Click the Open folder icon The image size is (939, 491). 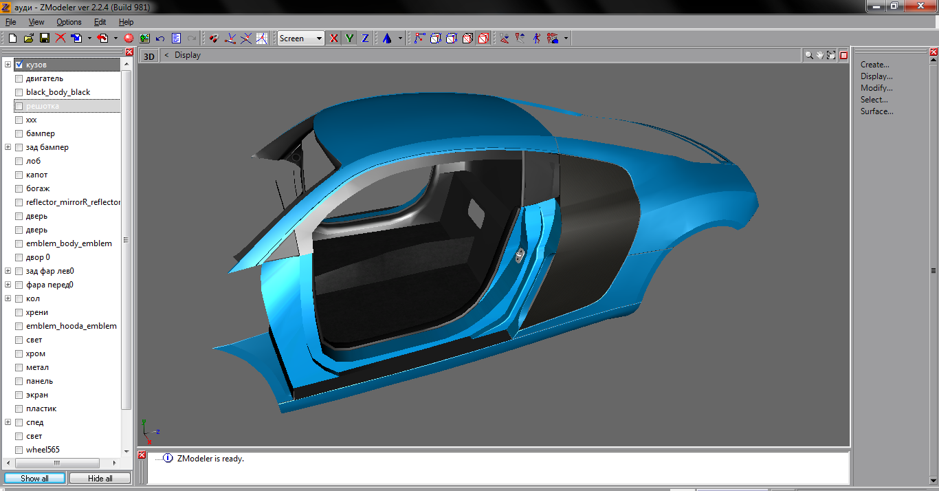[28, 39]
